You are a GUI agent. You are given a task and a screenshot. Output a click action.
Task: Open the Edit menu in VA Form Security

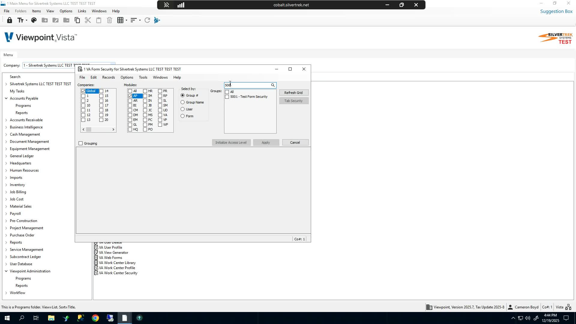(94, 77)
